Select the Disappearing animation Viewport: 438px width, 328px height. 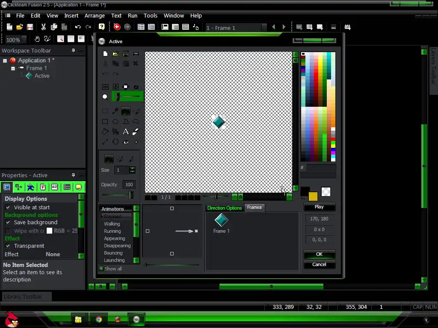[x=117, y=246]
